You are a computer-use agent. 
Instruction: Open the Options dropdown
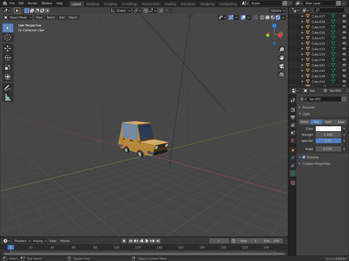pyautogui.click(x=278, y=11)
